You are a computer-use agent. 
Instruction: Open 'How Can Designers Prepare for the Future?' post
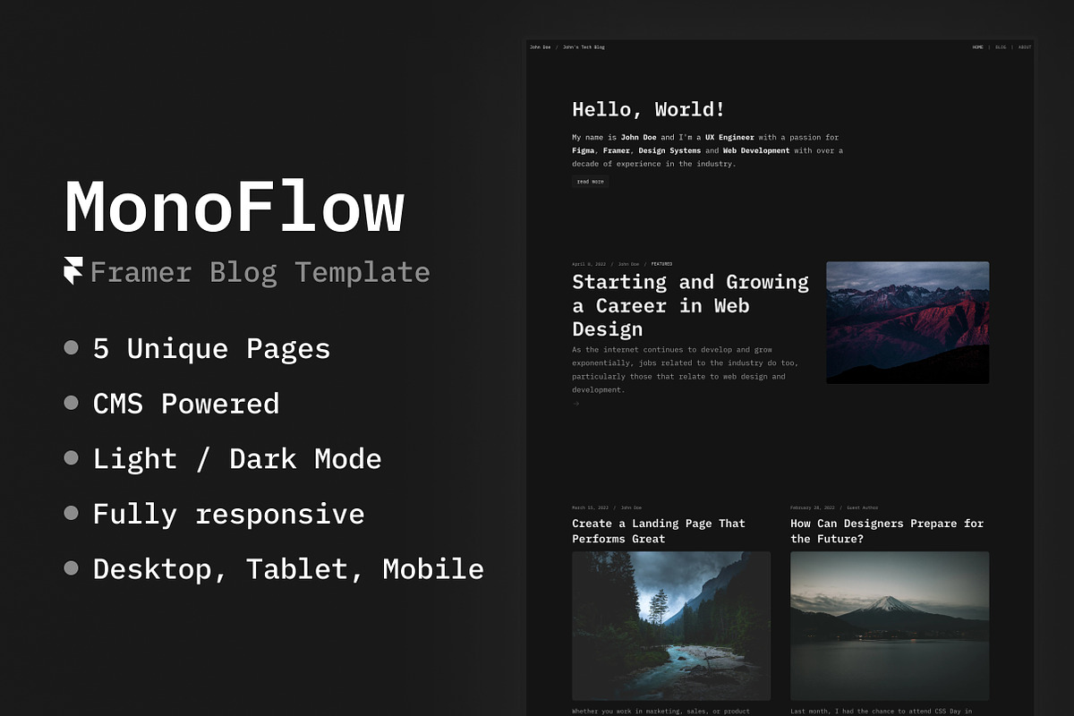click(x=887, y=531)
